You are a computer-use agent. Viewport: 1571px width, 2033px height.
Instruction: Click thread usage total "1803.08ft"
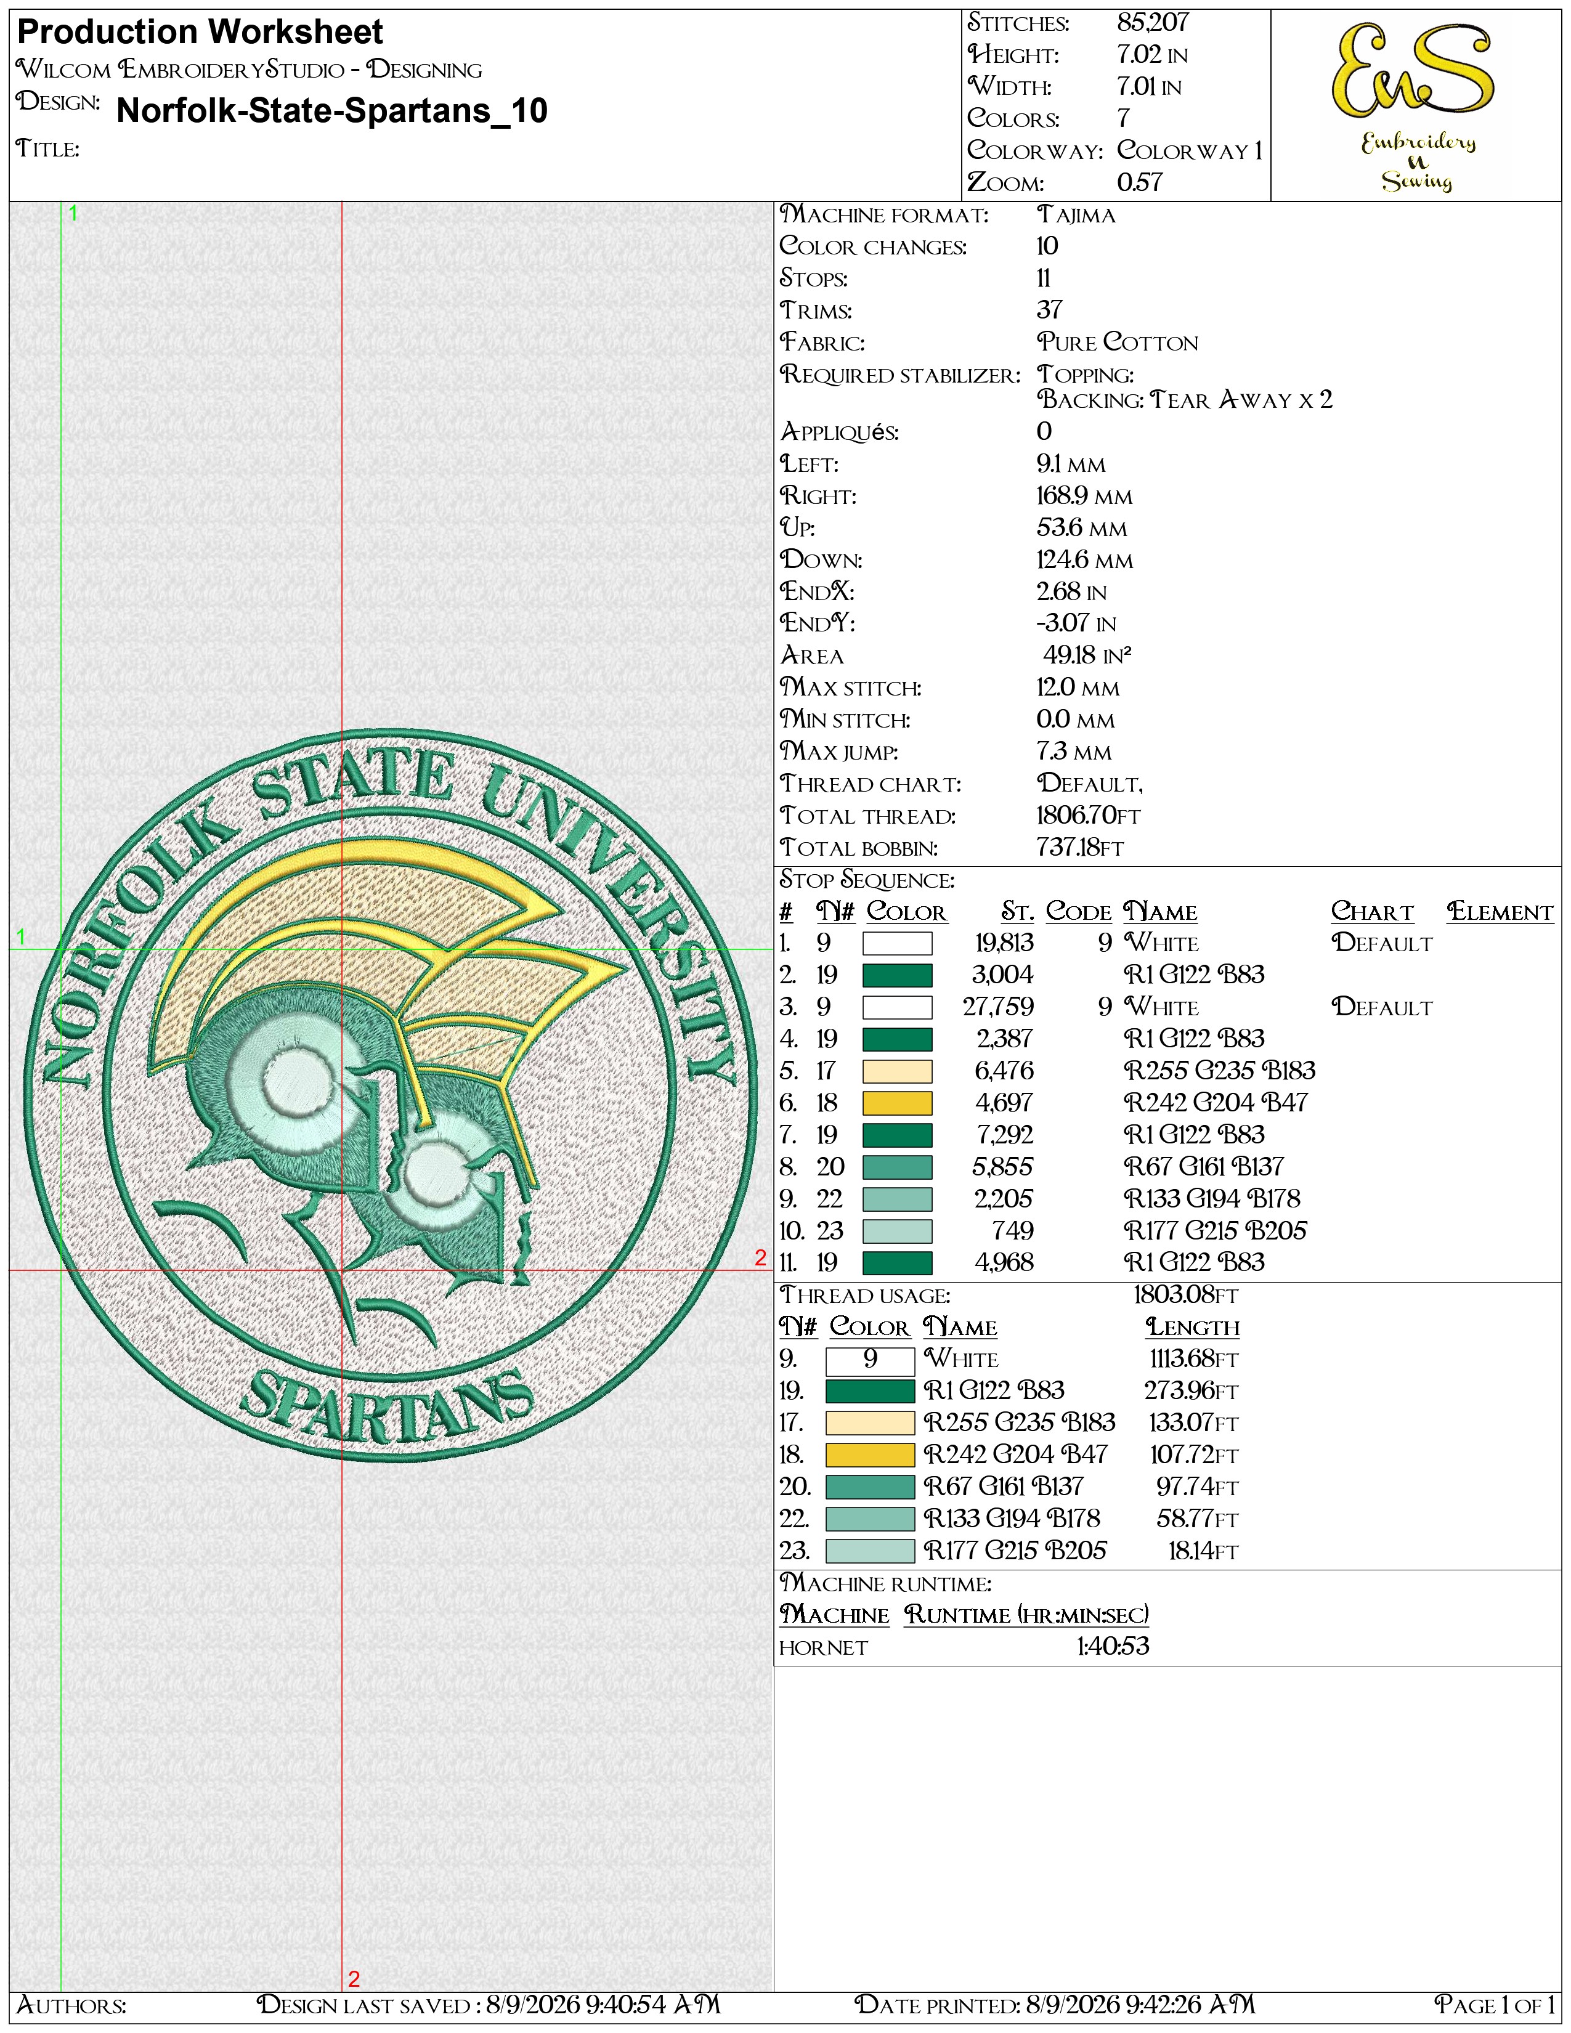1186,1296
